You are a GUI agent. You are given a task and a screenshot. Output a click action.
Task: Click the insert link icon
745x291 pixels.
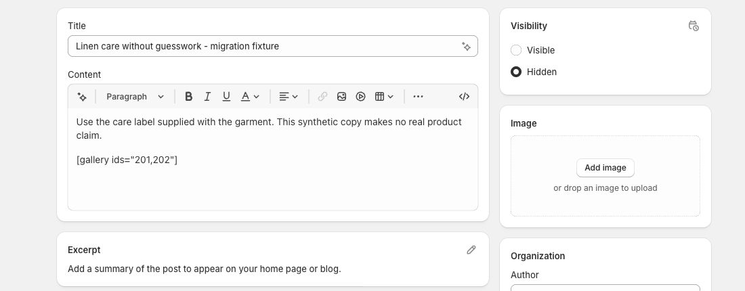click(322, 96)
